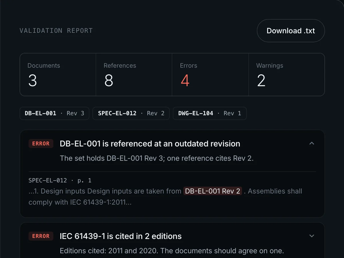Click the title 'IEC 61439-1 is cited in 2 editions'
The width and height of the screenshot is (344, 258).
point(121,236)
